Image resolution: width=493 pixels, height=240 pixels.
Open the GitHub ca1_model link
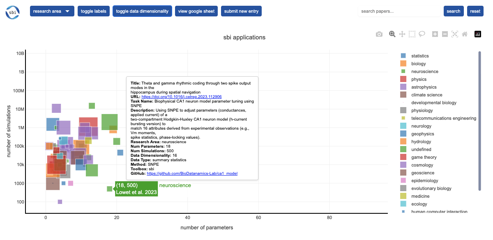tap(192, 174)
